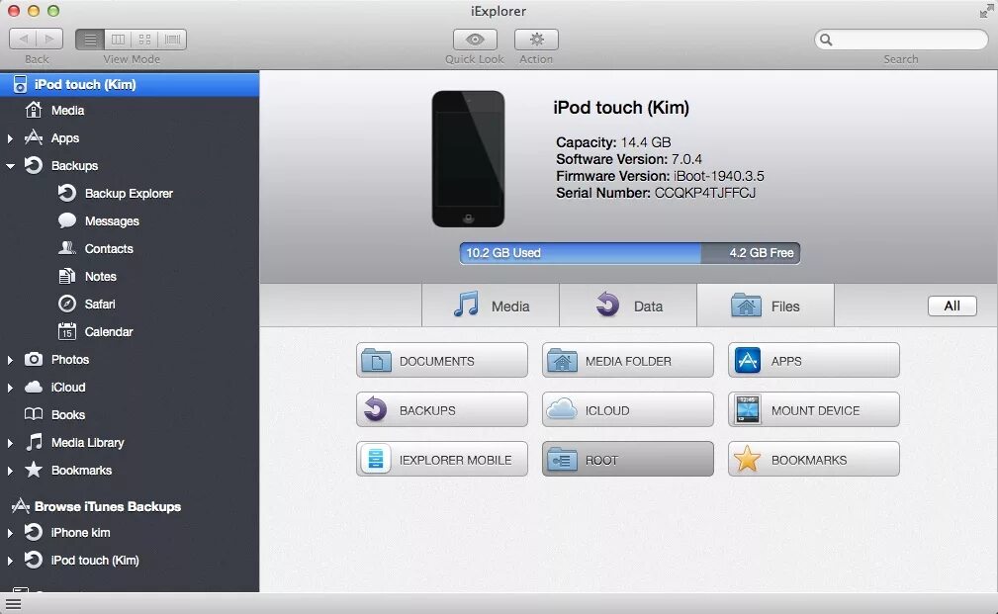Switch to the Data tab
Image resolution: width=998 pixels, height=614 pixels.
[x=628, y=306]
